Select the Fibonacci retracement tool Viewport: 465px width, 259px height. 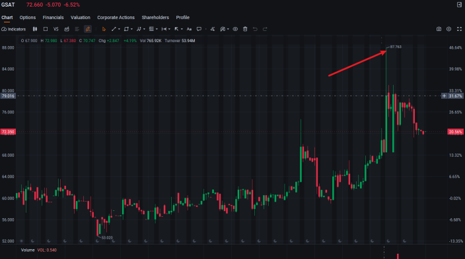(151, 29)
